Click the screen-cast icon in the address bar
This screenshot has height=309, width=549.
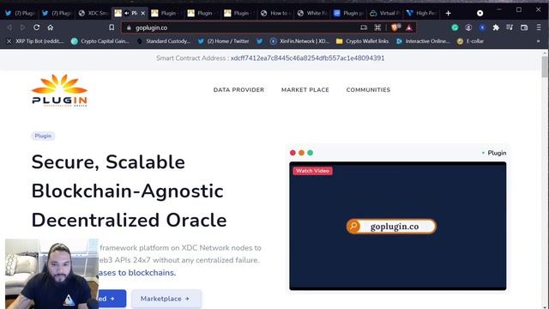point(364,27)
